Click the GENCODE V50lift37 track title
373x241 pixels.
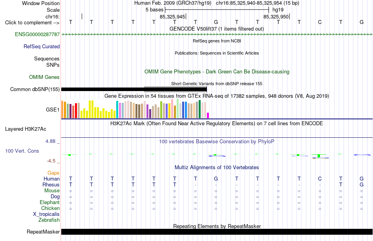pos(217,29)
